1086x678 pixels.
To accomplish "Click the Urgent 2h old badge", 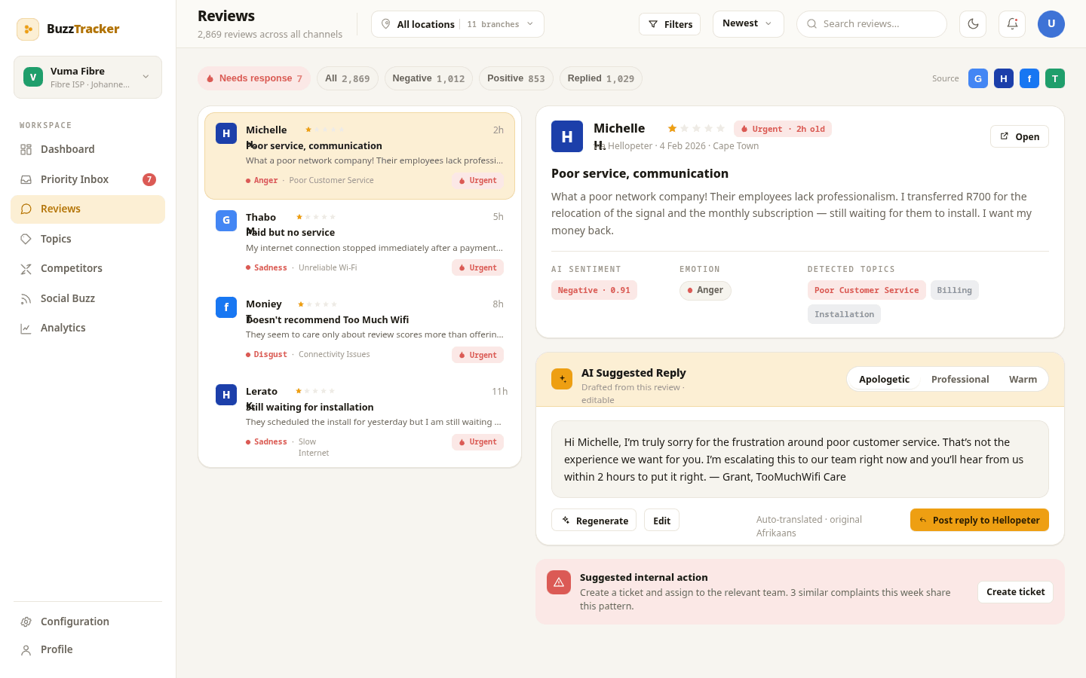I will [783, 129].
